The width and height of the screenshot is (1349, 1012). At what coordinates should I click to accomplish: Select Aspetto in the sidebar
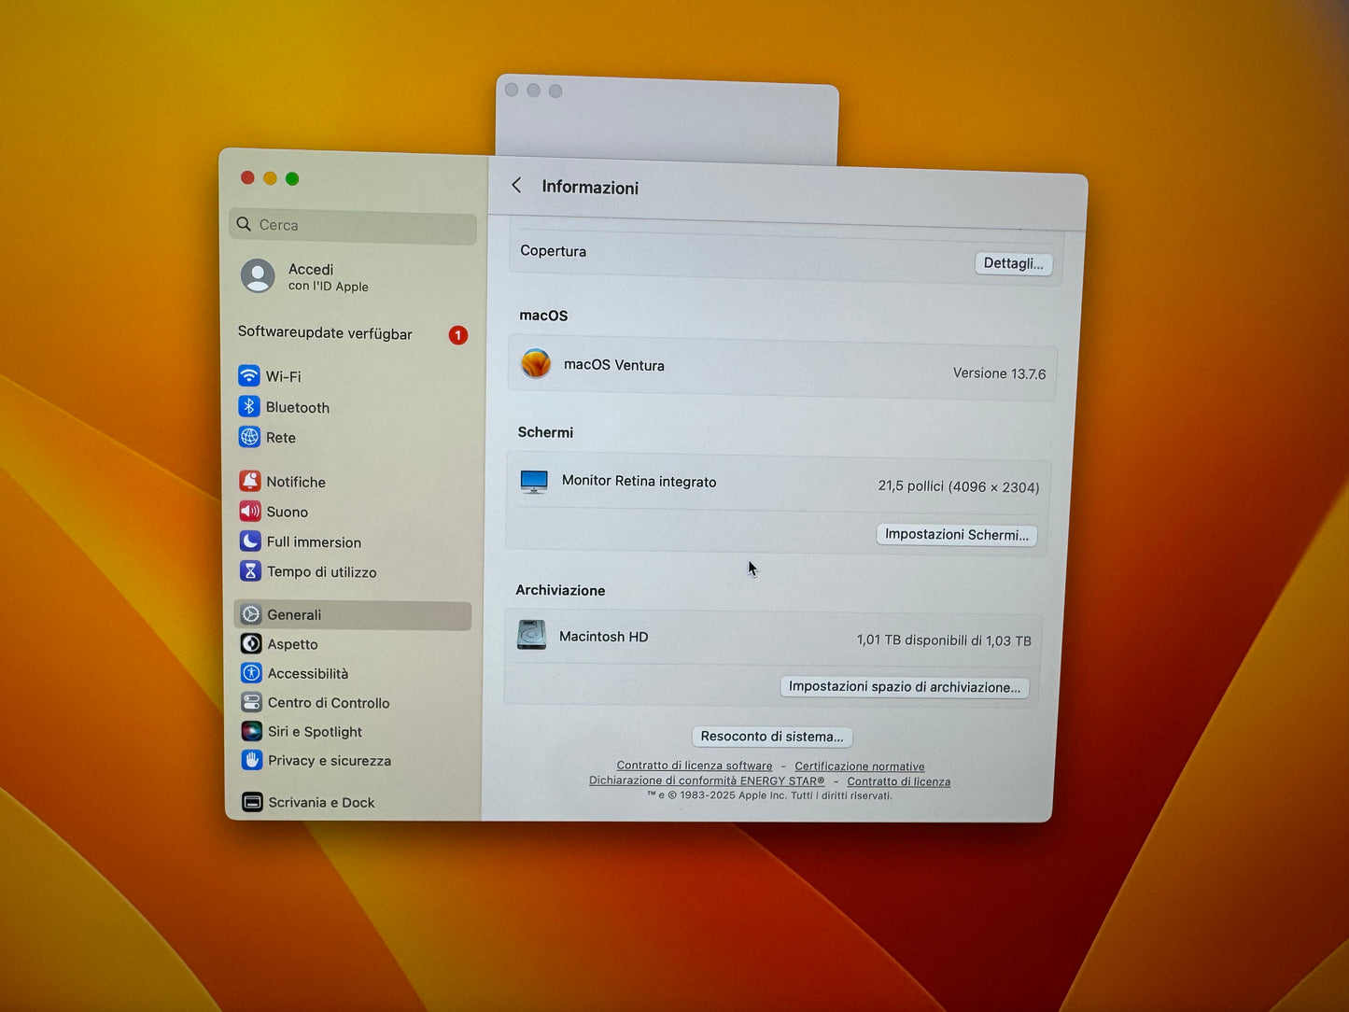click(292, 644)
